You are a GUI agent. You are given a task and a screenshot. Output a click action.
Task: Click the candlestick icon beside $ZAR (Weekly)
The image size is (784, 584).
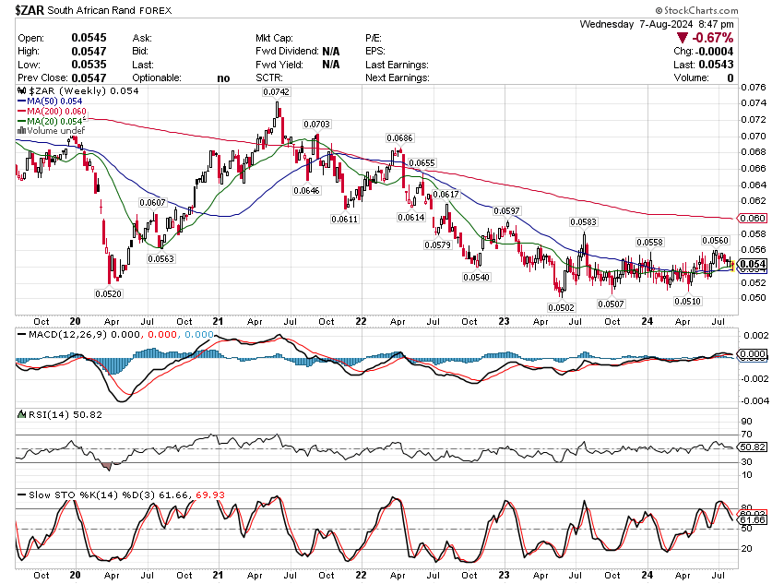pyautogui.click(x=21, y=92)
